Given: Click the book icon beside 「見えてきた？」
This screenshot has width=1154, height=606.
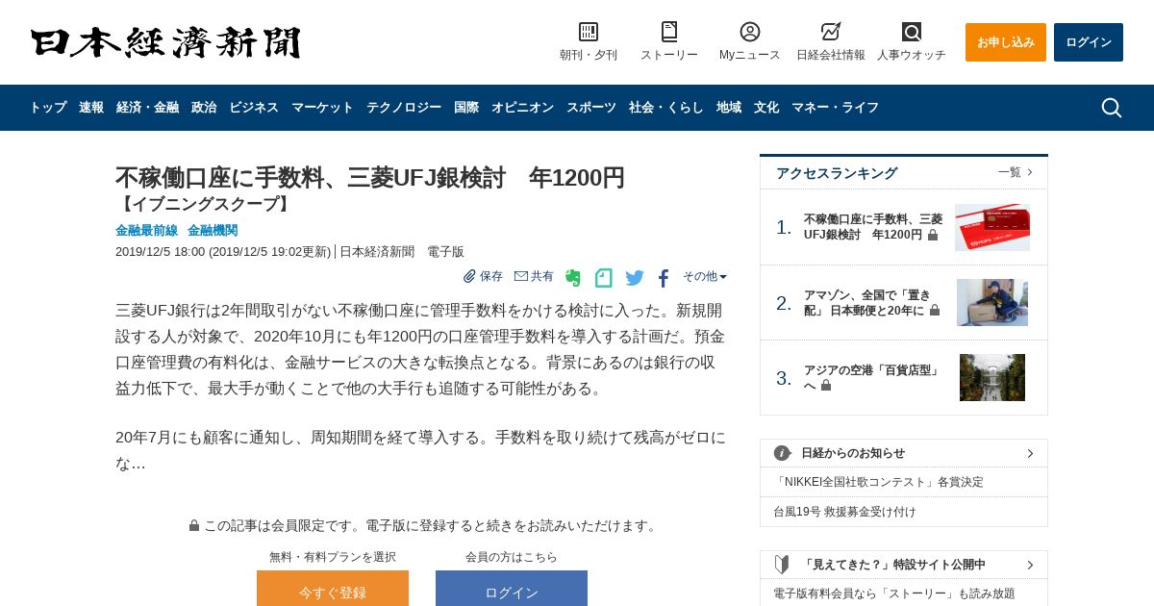Looking at the screenshot, I should tap(782, 565).
